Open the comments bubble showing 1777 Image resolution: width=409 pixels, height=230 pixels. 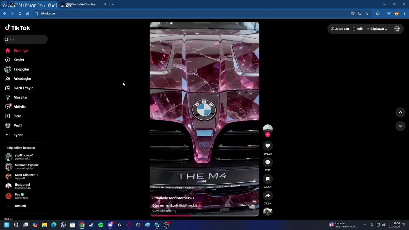pyautogui.click(x=268, y=162)
